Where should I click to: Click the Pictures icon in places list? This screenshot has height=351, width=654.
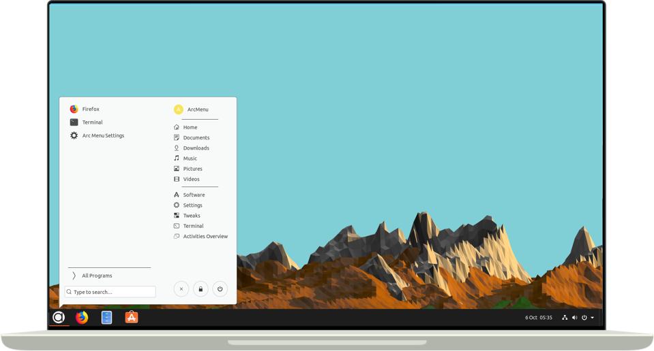click(177, 169)
